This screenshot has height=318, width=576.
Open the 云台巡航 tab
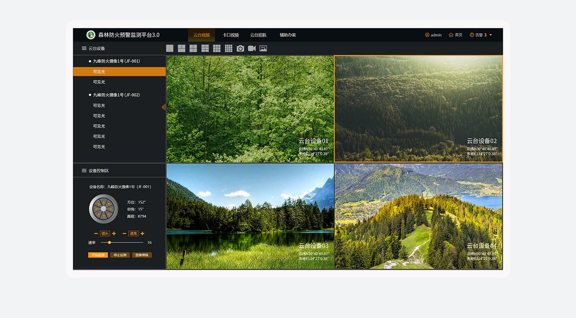(258, 35)
